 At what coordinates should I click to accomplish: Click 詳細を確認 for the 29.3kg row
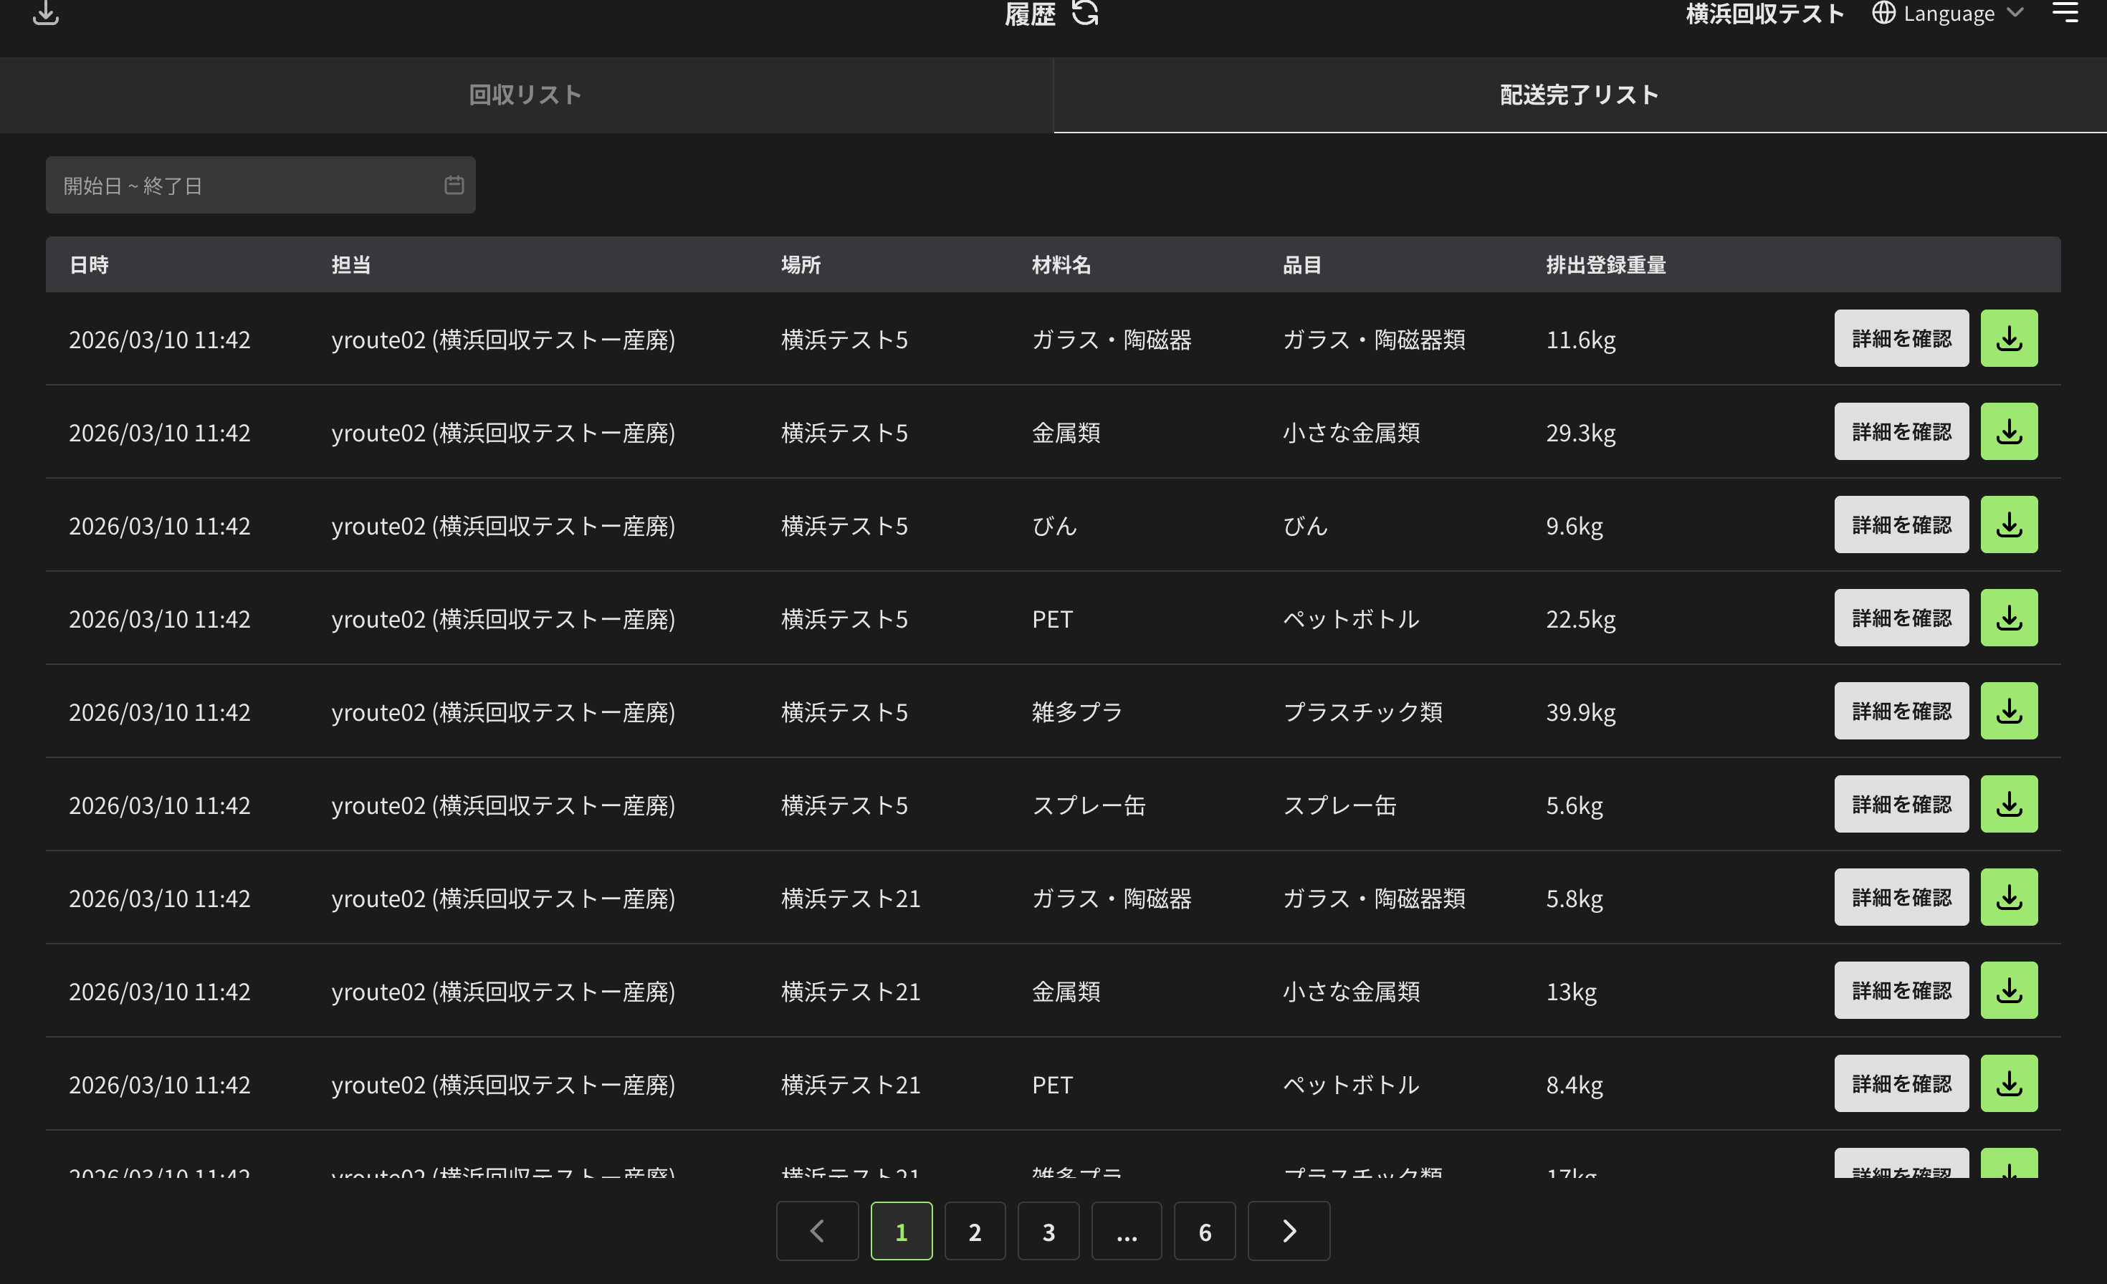(1902, 432)
